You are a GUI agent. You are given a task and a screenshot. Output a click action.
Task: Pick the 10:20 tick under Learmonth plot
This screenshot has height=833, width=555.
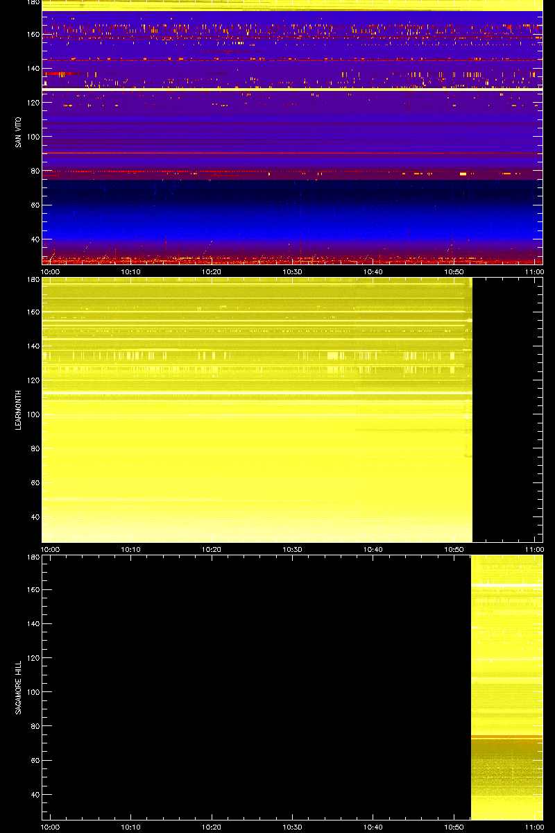point(212,549)
